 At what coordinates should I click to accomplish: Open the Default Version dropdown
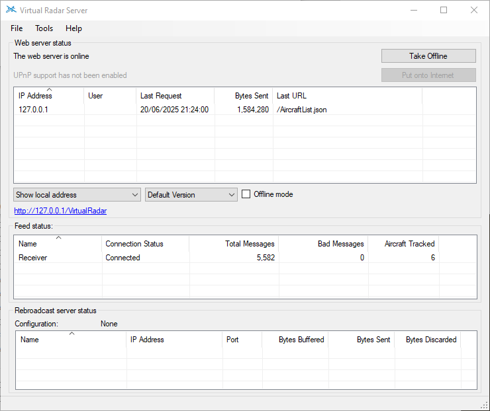(191, 194)
